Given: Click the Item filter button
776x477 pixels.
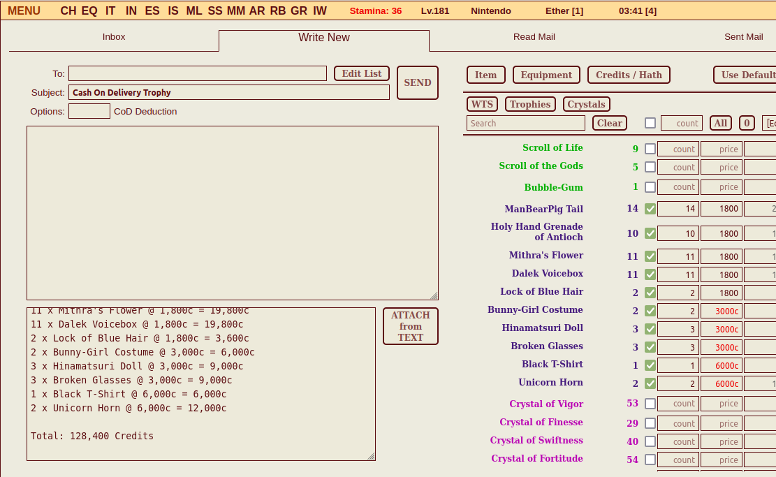Looking at the screenshot, I should pyautogui.click(x=486, y=75).
